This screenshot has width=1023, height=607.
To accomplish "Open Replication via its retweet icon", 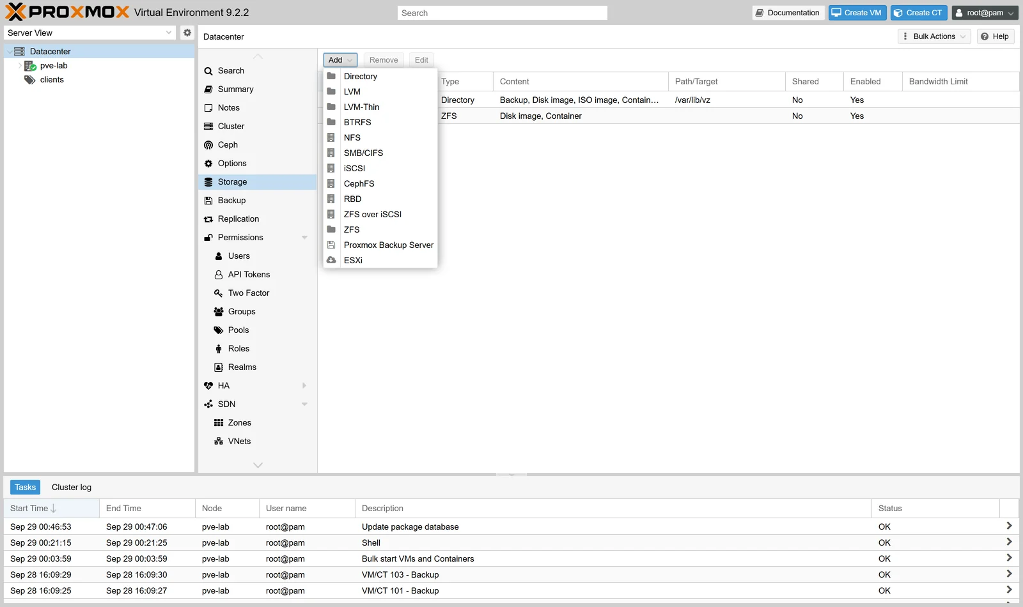I will click(208, 219).
